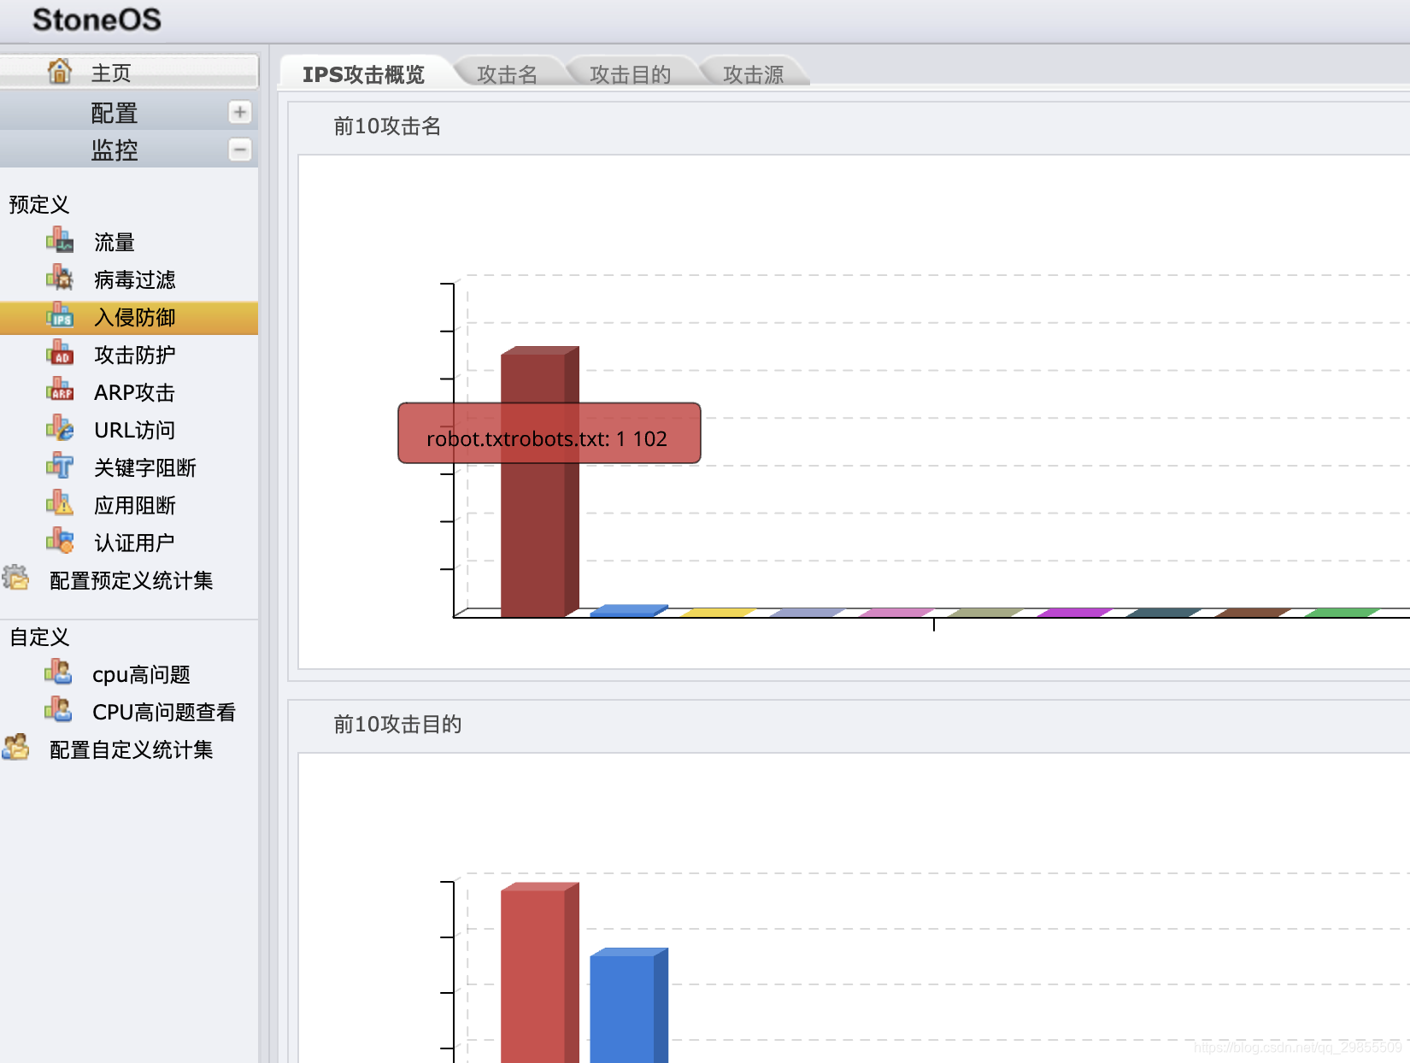1410x1063 pixels.
Task: Switch to the IPS攻击概览 tab
Action: click(363, 74)
